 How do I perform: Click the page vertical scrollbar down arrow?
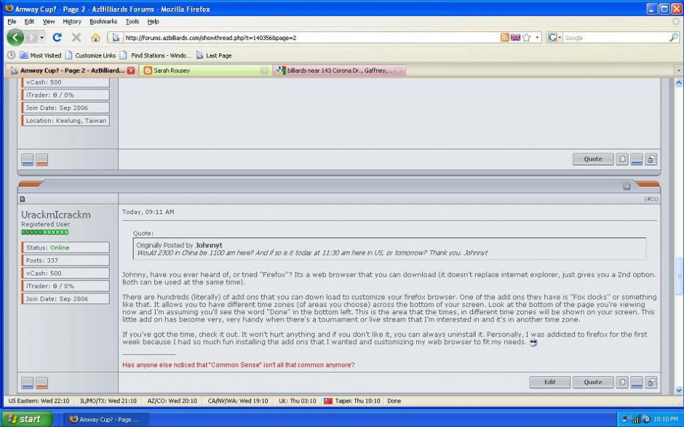point(679,391)
